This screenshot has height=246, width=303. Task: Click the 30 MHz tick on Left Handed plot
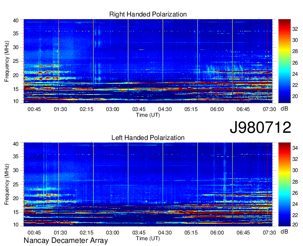(16, 171)
